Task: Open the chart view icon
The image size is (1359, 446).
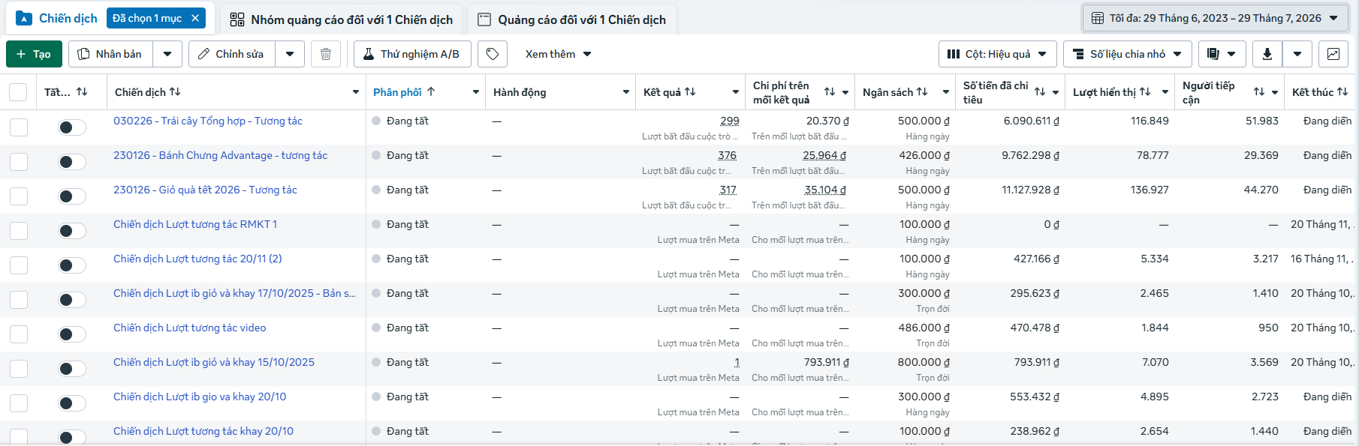Action: point(1333,54)
